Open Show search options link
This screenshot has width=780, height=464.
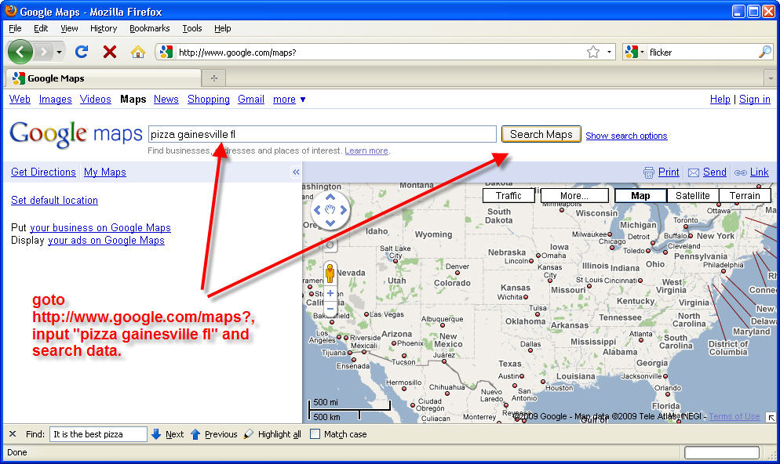click(x=626, y=136)
